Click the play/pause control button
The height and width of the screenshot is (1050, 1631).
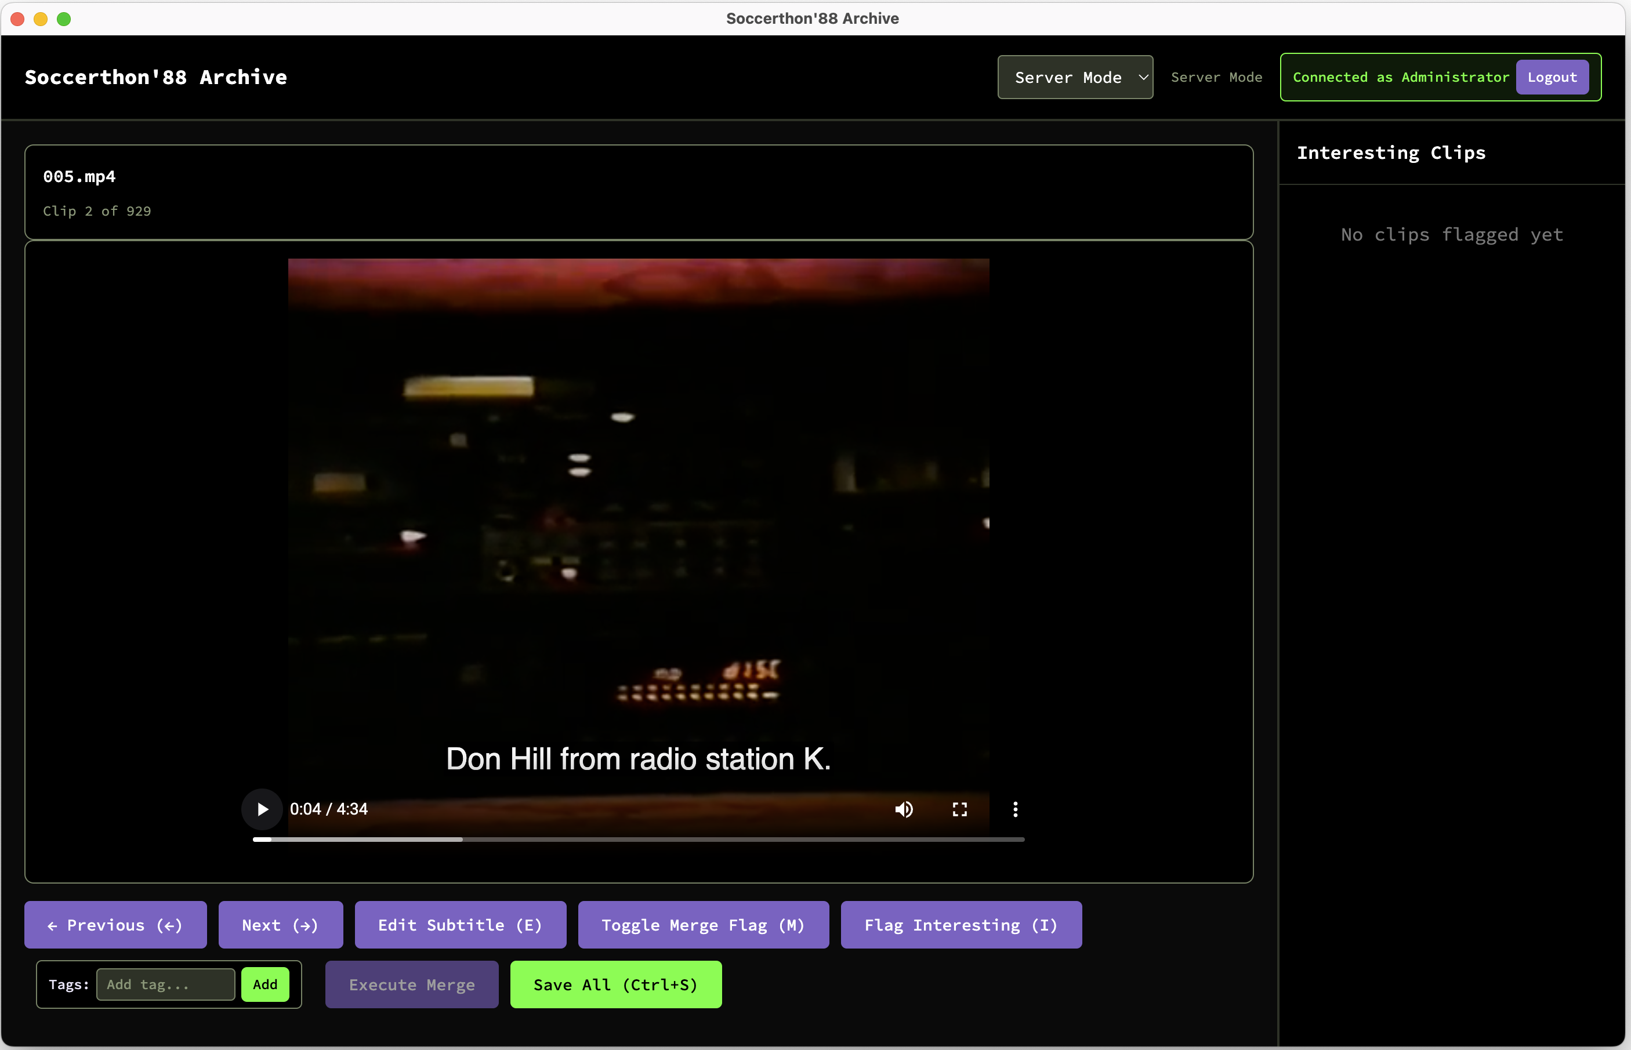click(x=261, y=809)
